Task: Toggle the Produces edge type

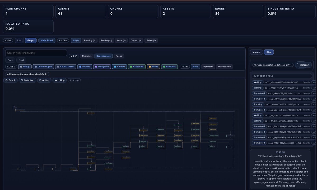Action: point(170,67)
